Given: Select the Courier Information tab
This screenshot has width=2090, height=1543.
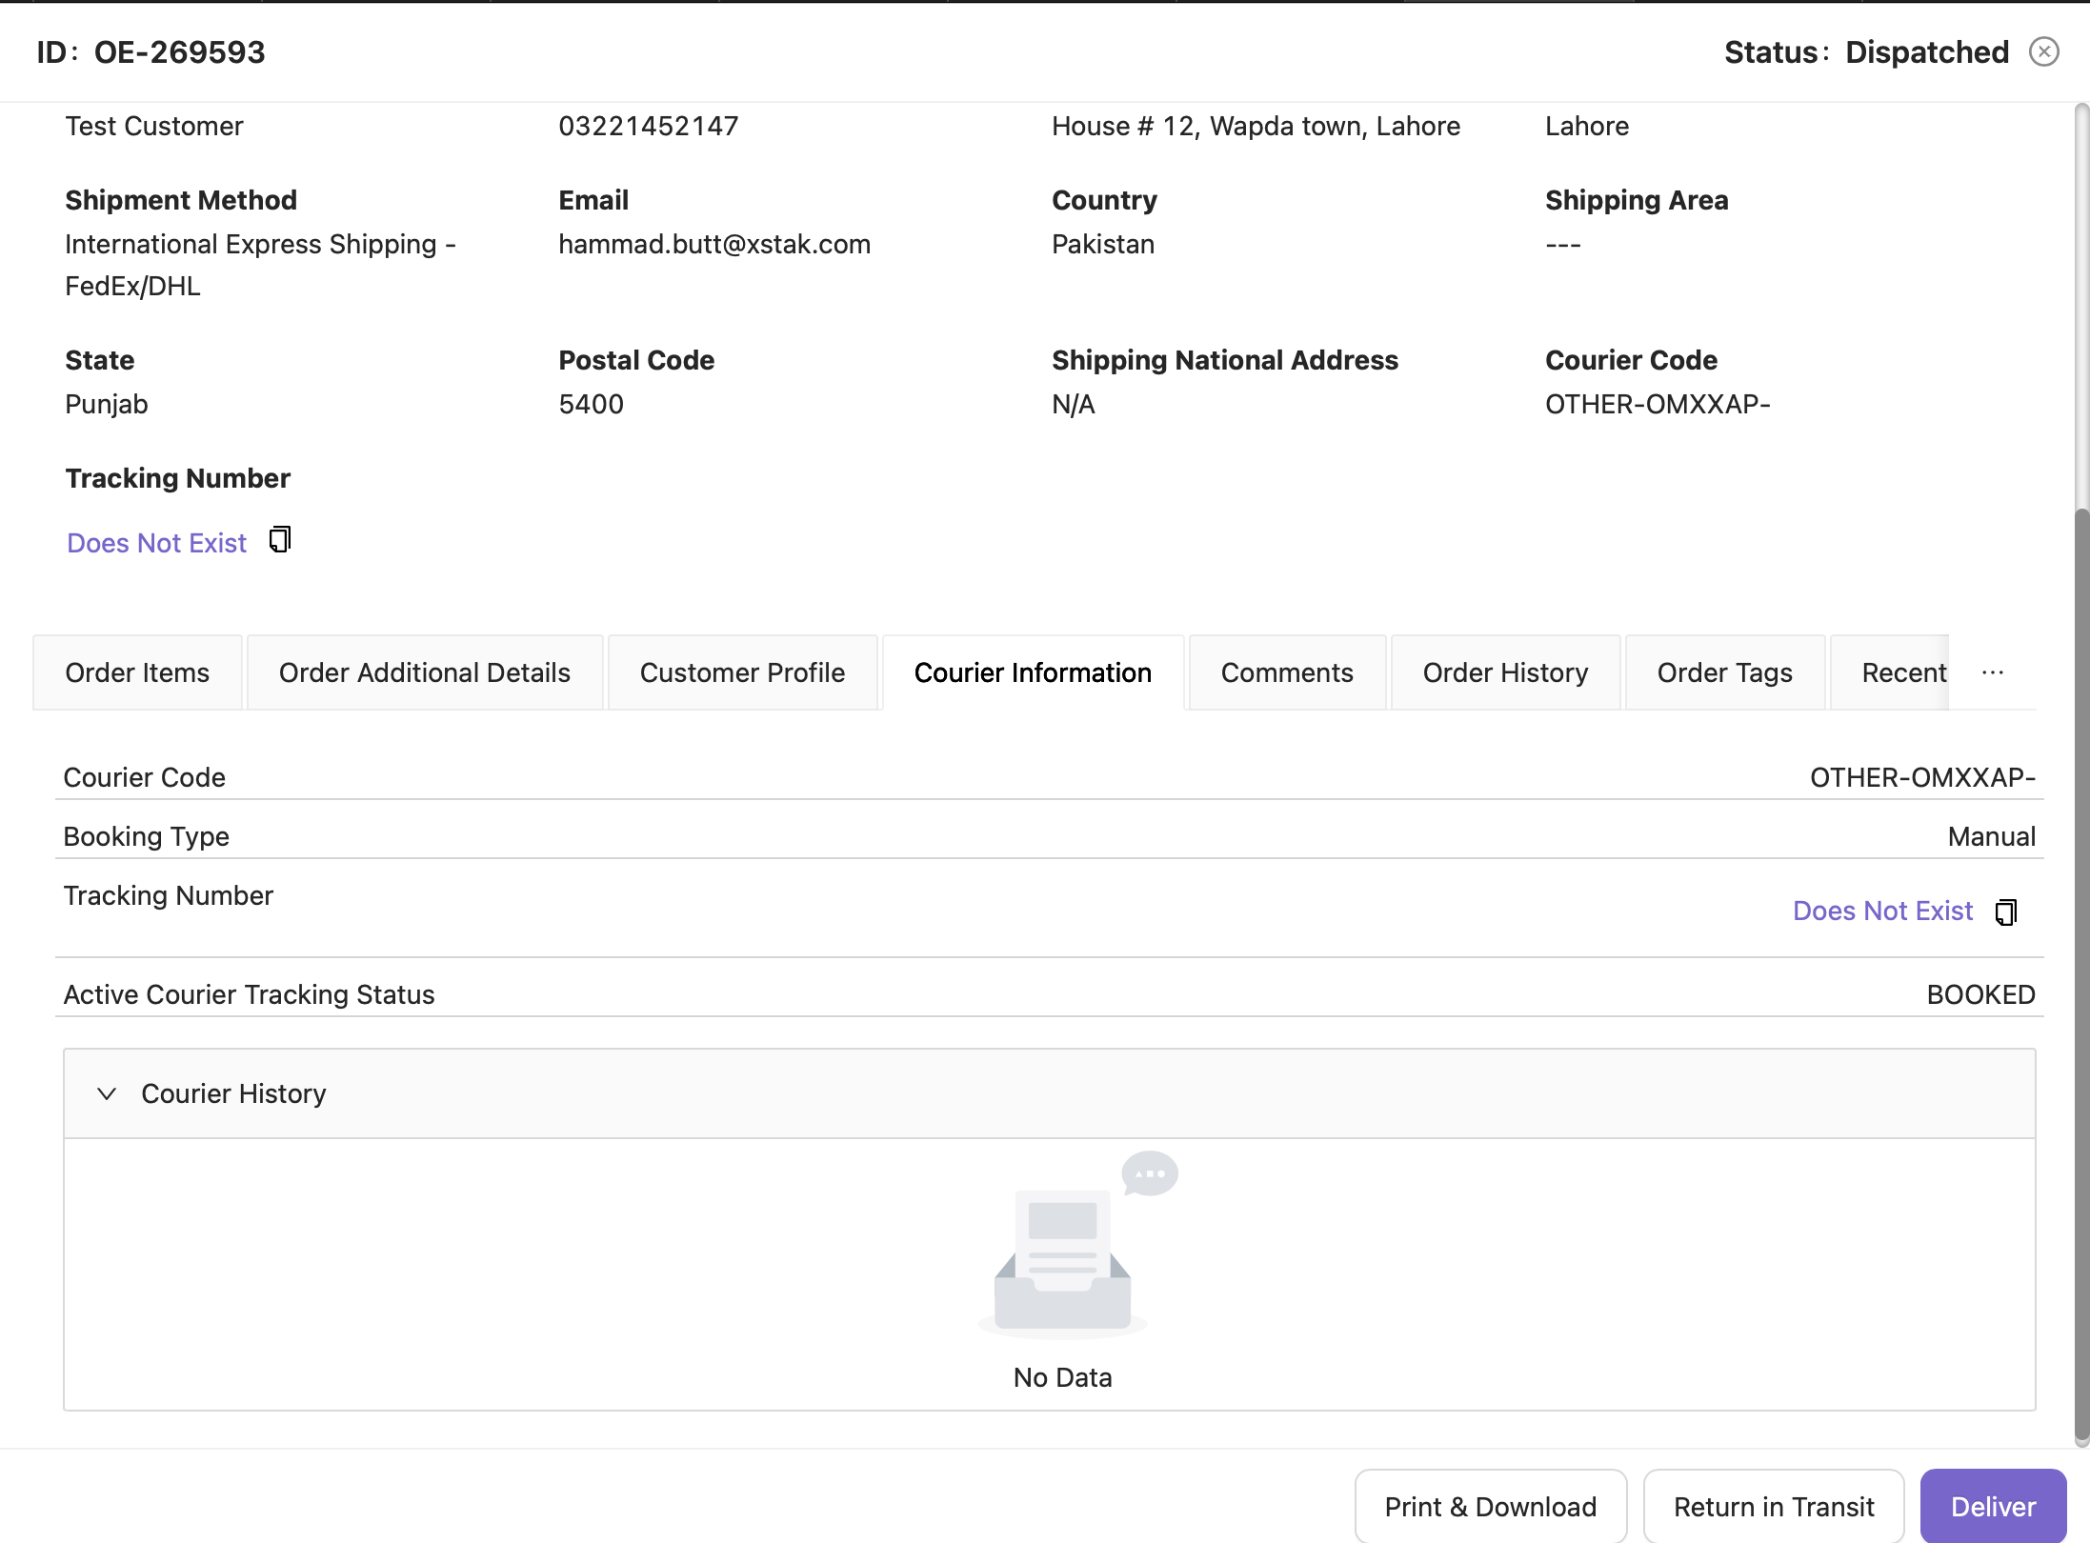Looking at the screenshot, I should tap(1033, 672).
